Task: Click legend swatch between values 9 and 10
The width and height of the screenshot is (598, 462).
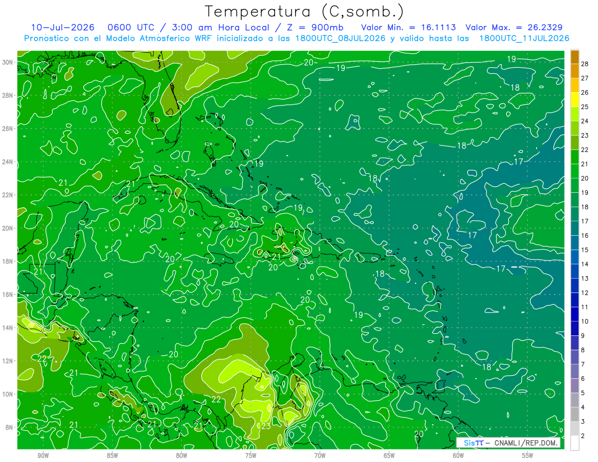Action: pos(575,328)
